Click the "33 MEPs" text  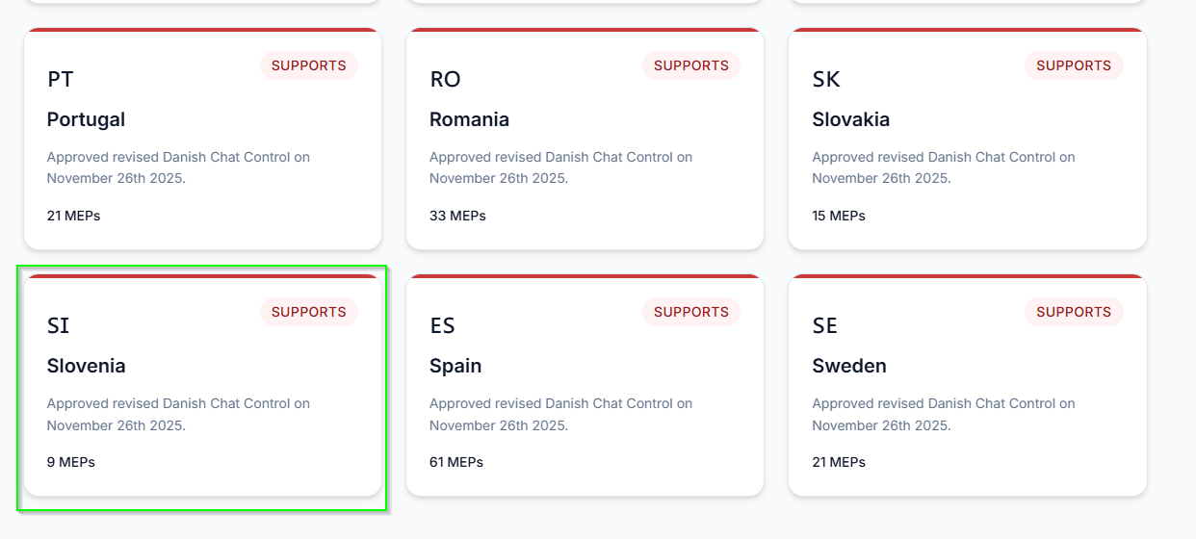[457, 216]
